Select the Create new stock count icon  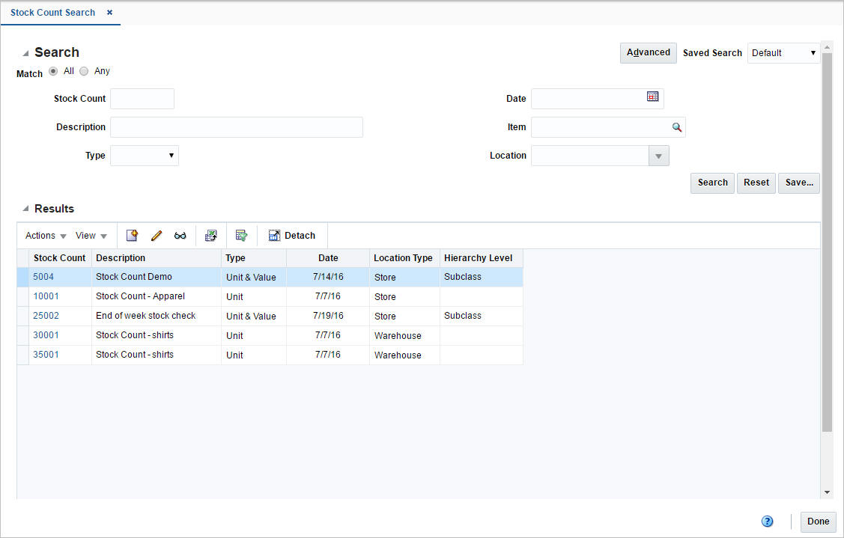pos(132,235)
